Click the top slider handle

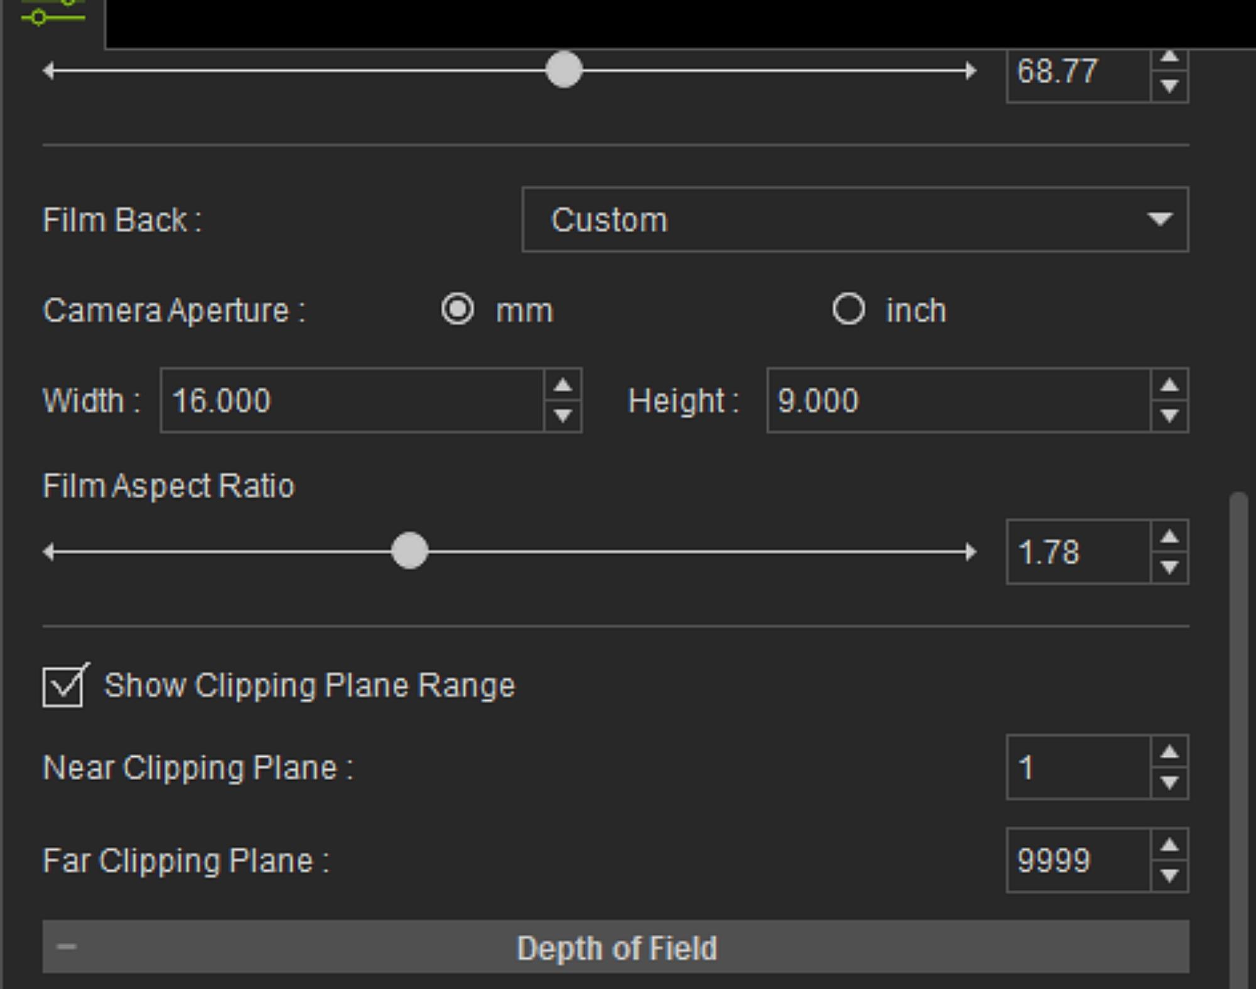point(564,70)
